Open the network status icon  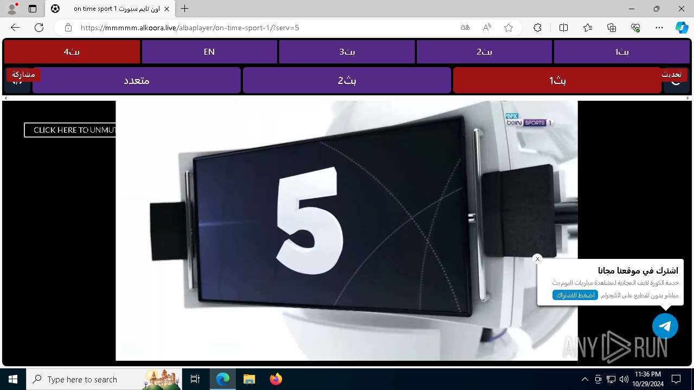click(x=611, y=379)
